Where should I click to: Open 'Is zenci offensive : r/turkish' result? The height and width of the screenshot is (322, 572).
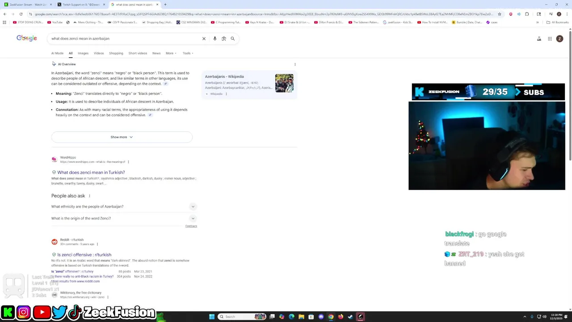[x=84, y=255]
